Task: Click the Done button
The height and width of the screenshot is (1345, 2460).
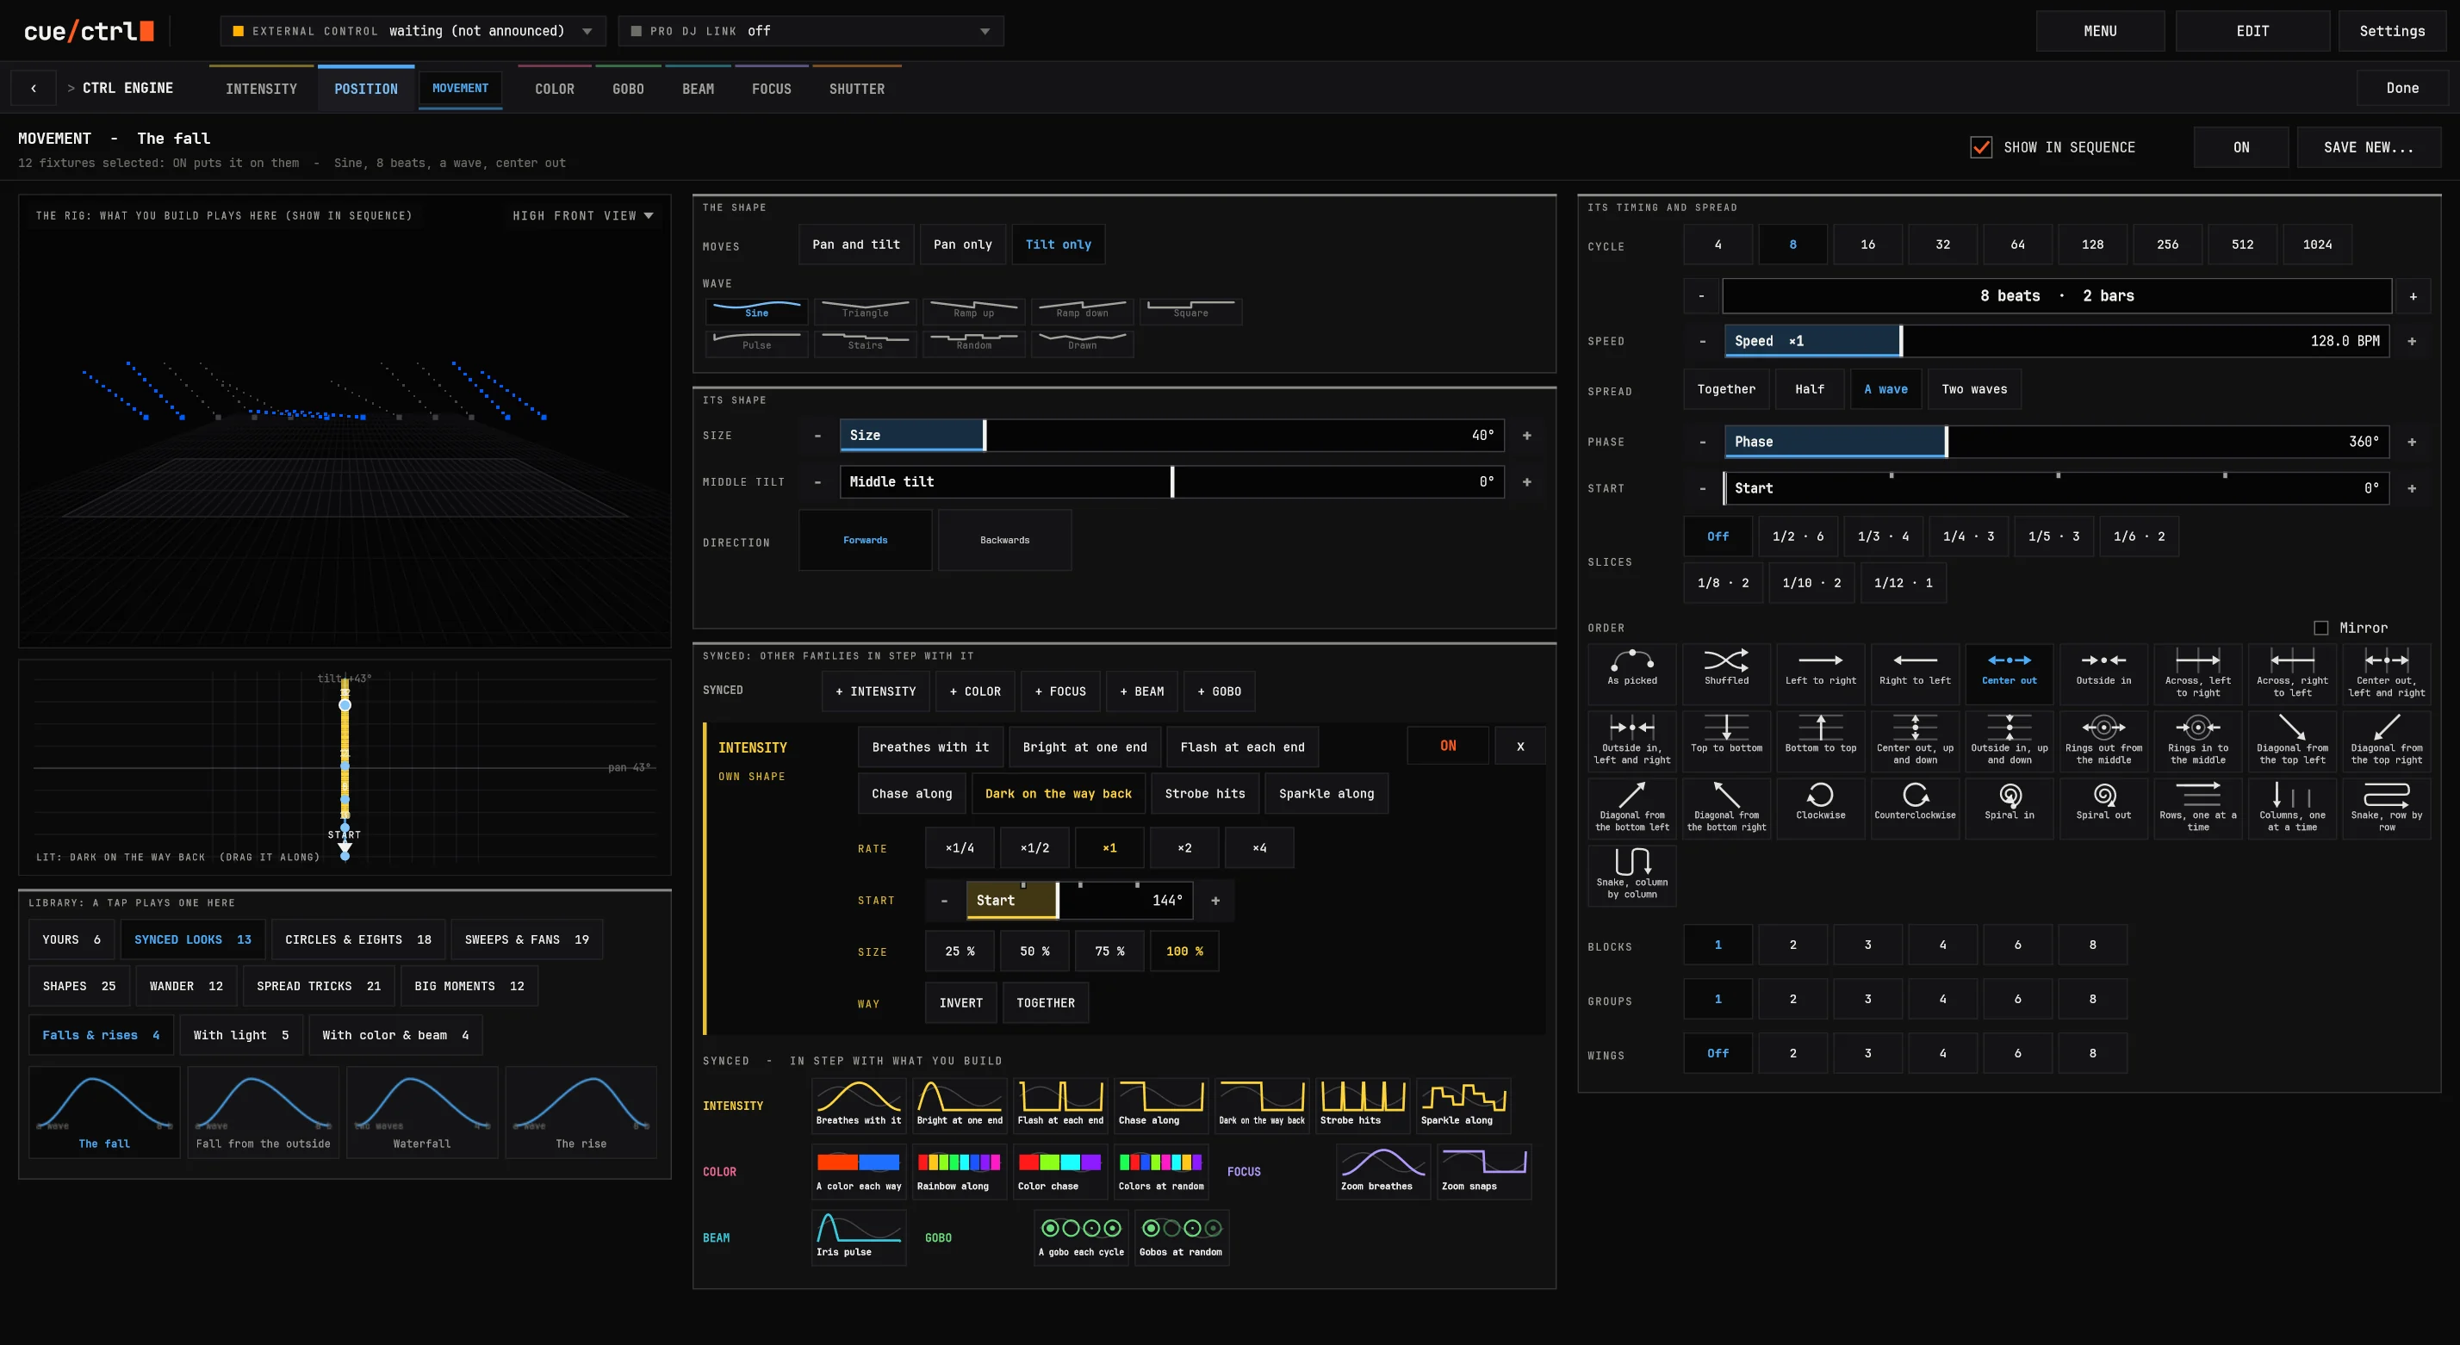Action: [x=2401, y=88]
